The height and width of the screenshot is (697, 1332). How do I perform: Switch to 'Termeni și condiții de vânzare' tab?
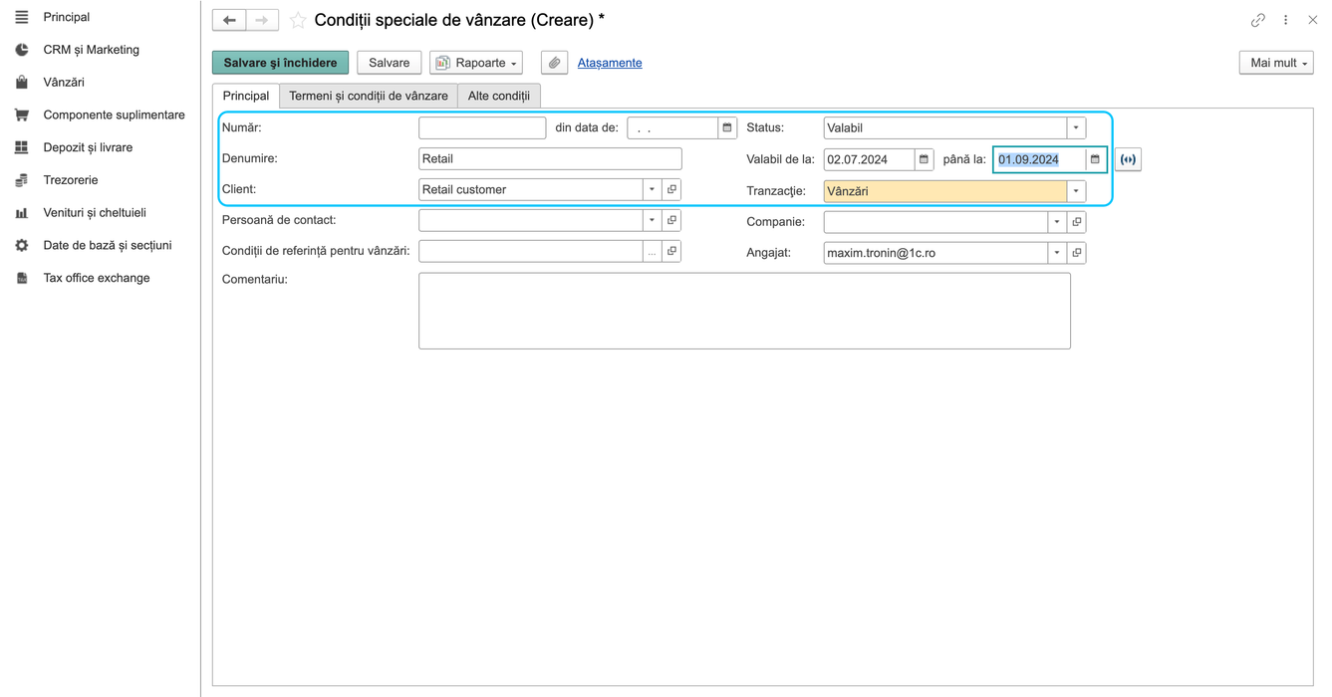pyautogui.click(x=369, y=96)
